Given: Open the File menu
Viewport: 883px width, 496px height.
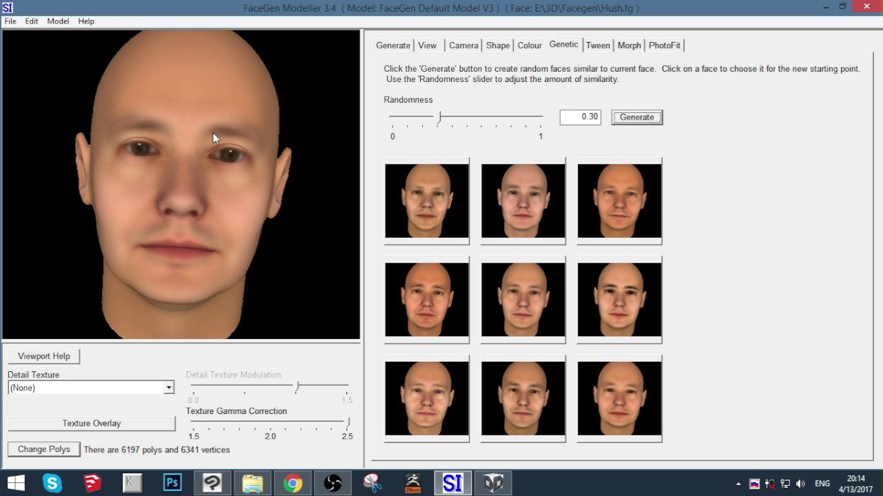Looking at the screenshot, I should point(10,21).
